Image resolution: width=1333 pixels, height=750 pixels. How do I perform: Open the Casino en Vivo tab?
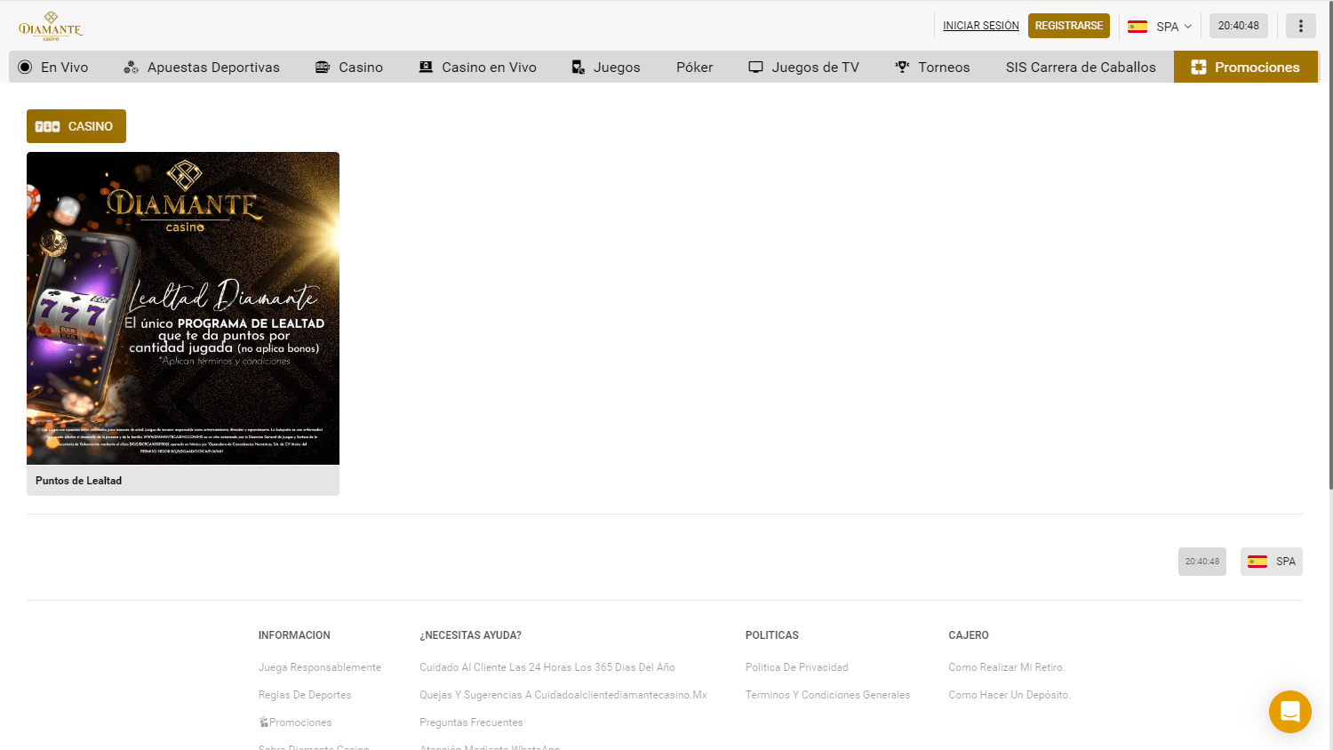pyautogui.click(x=477, y=67)
